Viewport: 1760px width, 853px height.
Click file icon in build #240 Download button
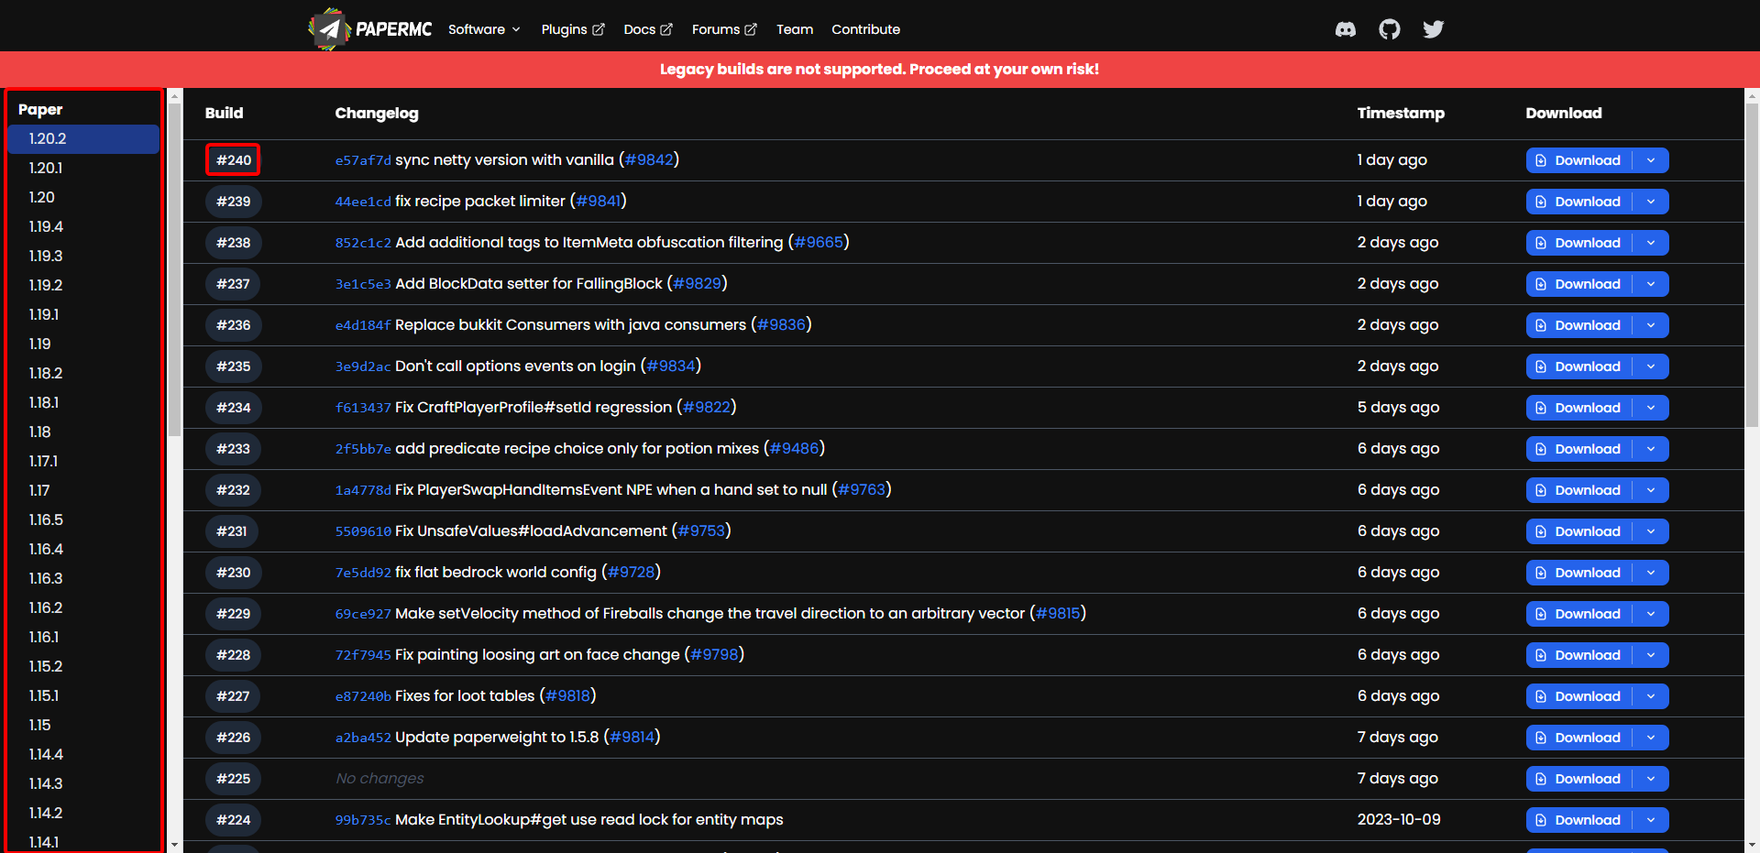[1541, 160]
